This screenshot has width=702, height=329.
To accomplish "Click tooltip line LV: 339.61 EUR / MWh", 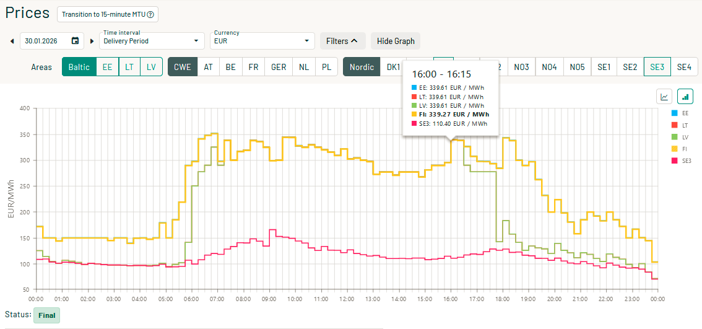I will coord(448,105).
